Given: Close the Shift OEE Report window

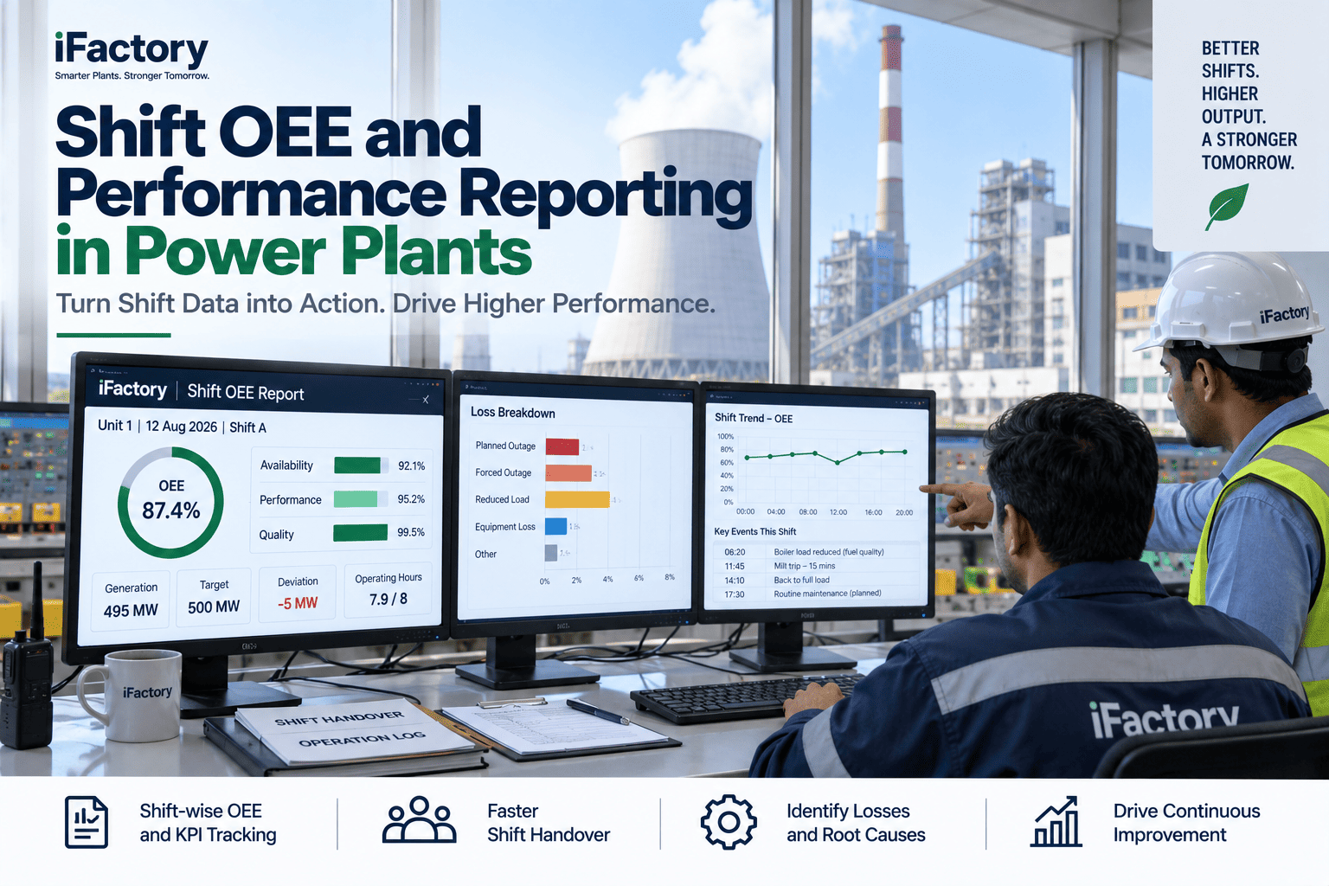Looking at the screenshot, I should point(426,400).
